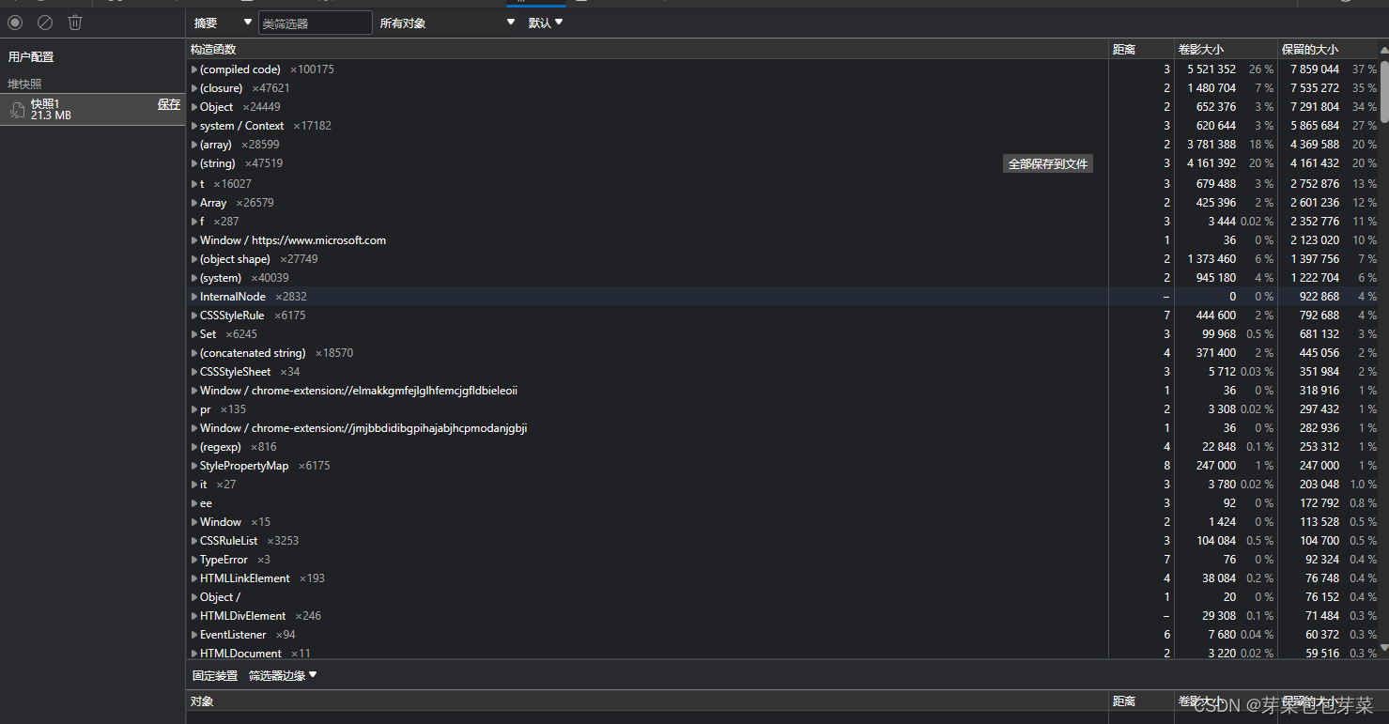
Task: Click the 保存 link next to 快照1
Action: pos(169,104)
